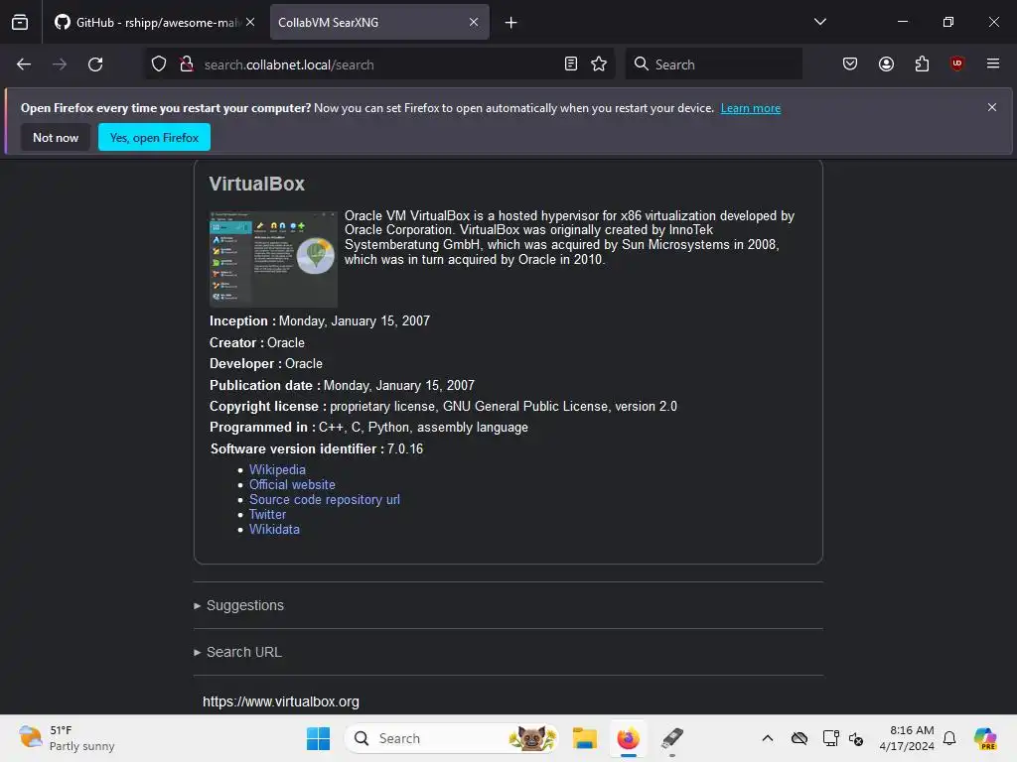Open the Twitter link
This screenshot has width=1017, height=762.
tap(267, 515)
